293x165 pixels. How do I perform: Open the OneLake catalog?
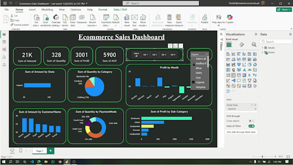coord(56,20)
